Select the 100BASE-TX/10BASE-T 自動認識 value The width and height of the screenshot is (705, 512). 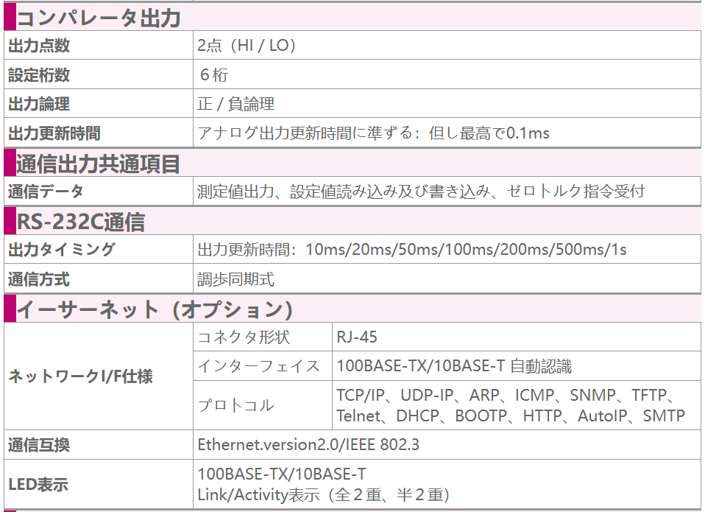click(x=454, y=366)
